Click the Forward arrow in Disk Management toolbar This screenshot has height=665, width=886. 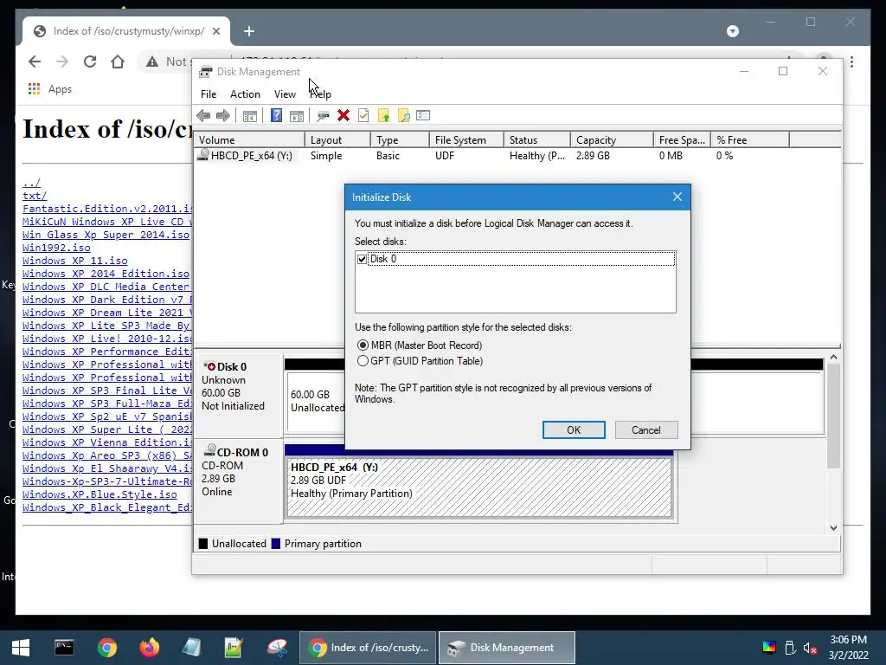[x=223, y=116]
